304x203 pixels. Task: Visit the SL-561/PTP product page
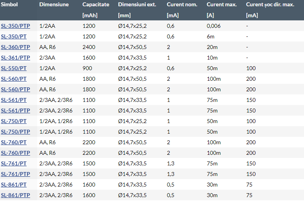[16, 111]
